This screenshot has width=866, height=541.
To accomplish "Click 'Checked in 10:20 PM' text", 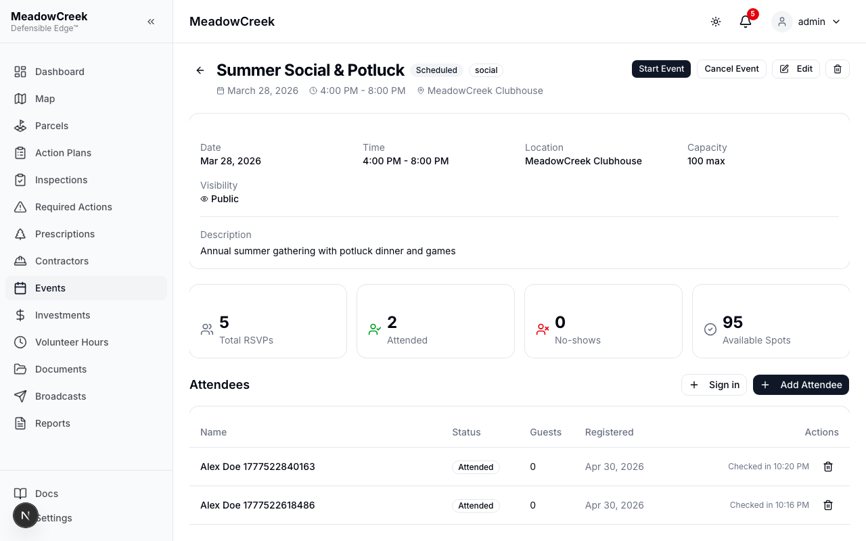I will 769,467.
